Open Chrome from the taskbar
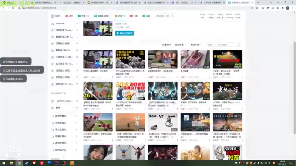Viewport: 296px width, 166px height. pos(19,163)
